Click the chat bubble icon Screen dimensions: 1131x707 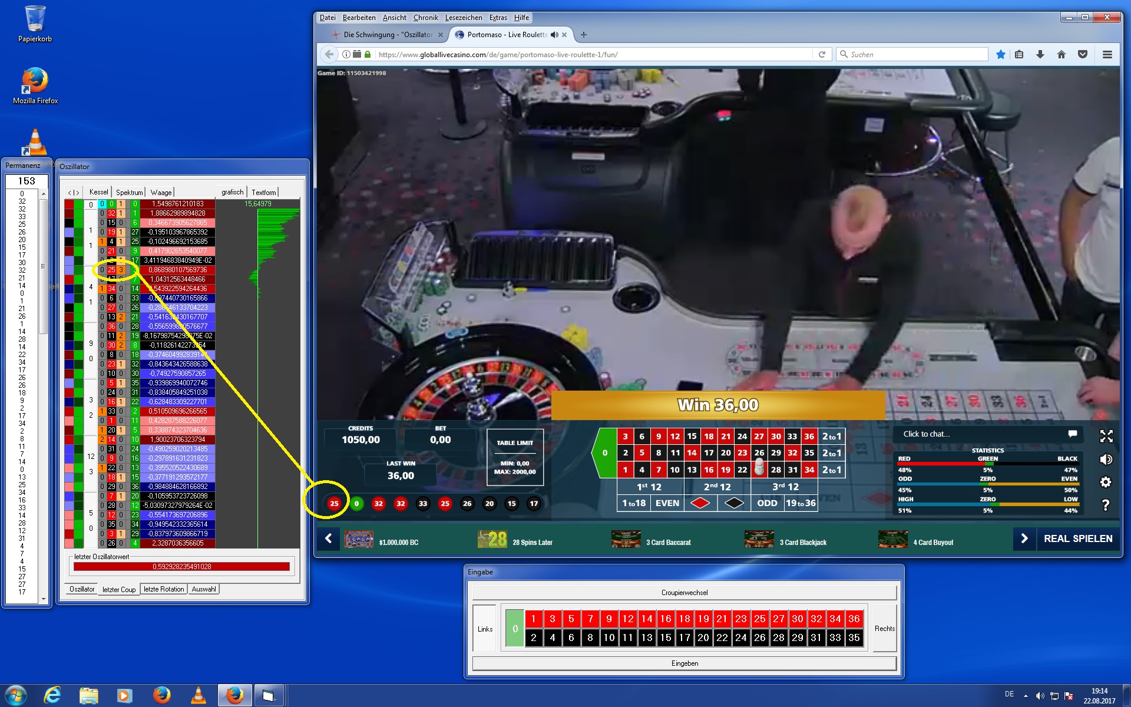[1073, 434]
